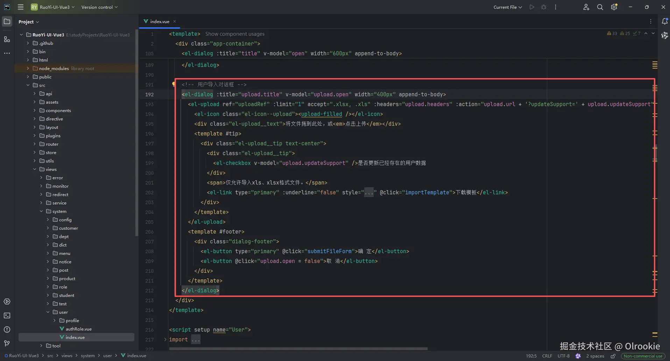The height and width of the screenshot is (361, 670).
Task: Expand the node_modules folder
Action: point(28,68)
